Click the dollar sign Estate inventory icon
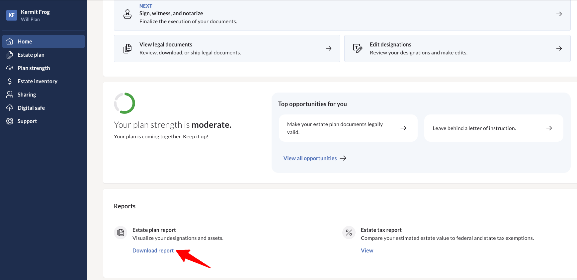Screen dimensions: 577x280 (10, 81)
